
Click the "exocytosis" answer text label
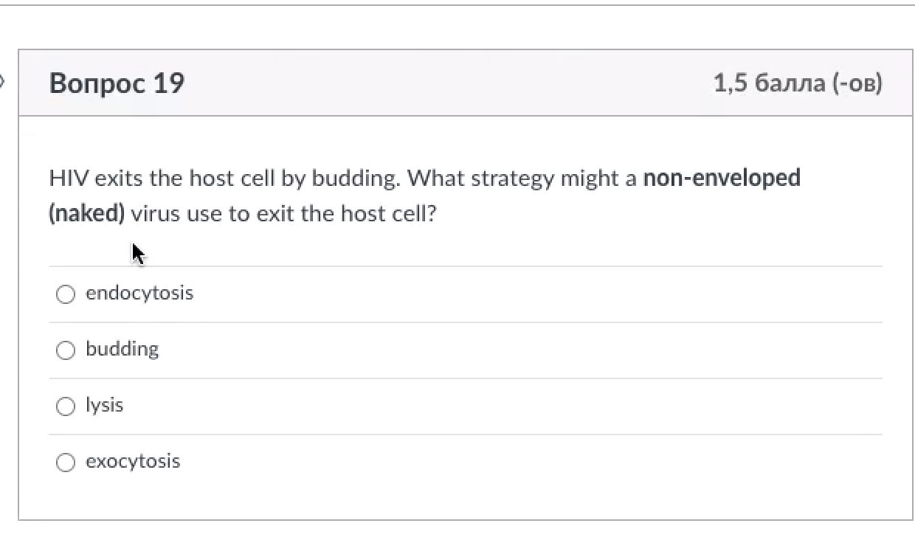click(x=133, y=461)
